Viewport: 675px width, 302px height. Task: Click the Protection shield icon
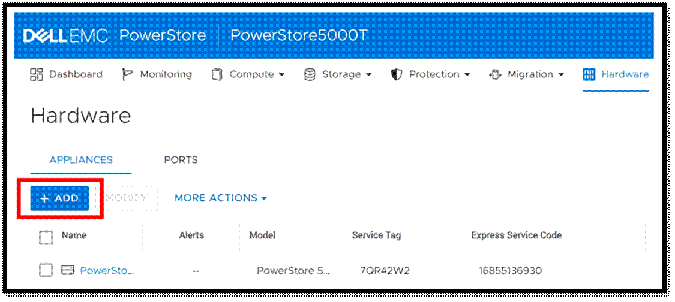[396, 75]
